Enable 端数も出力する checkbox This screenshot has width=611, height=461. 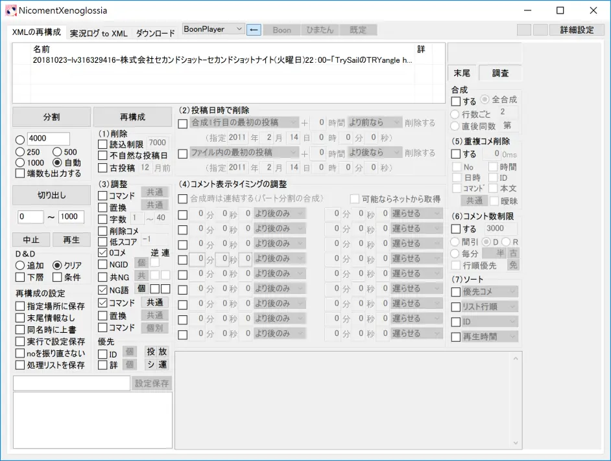[x=20, y=174]
